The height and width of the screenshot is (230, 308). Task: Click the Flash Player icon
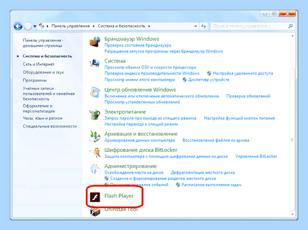pos(95,197)
